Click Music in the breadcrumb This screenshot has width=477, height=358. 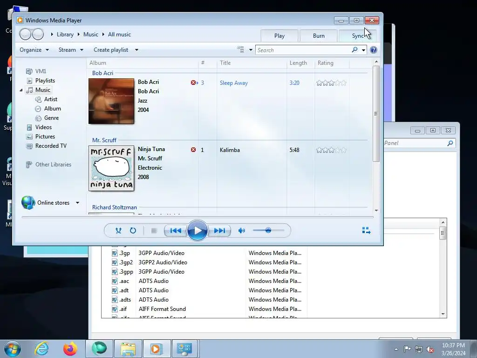tap(91, 34)
